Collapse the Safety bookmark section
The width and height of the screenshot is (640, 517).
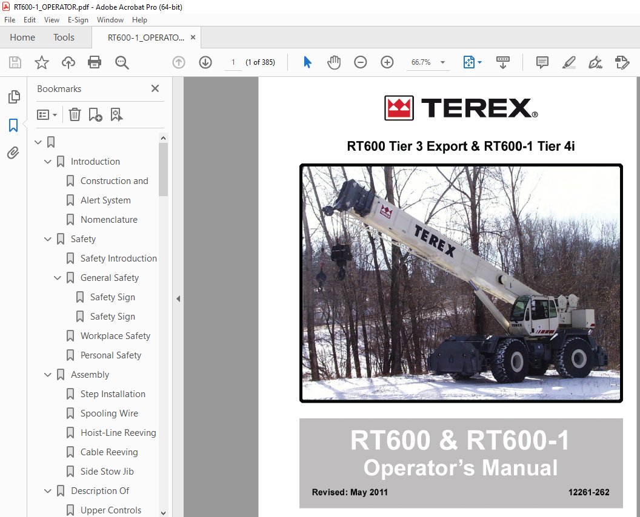(48, 239)
